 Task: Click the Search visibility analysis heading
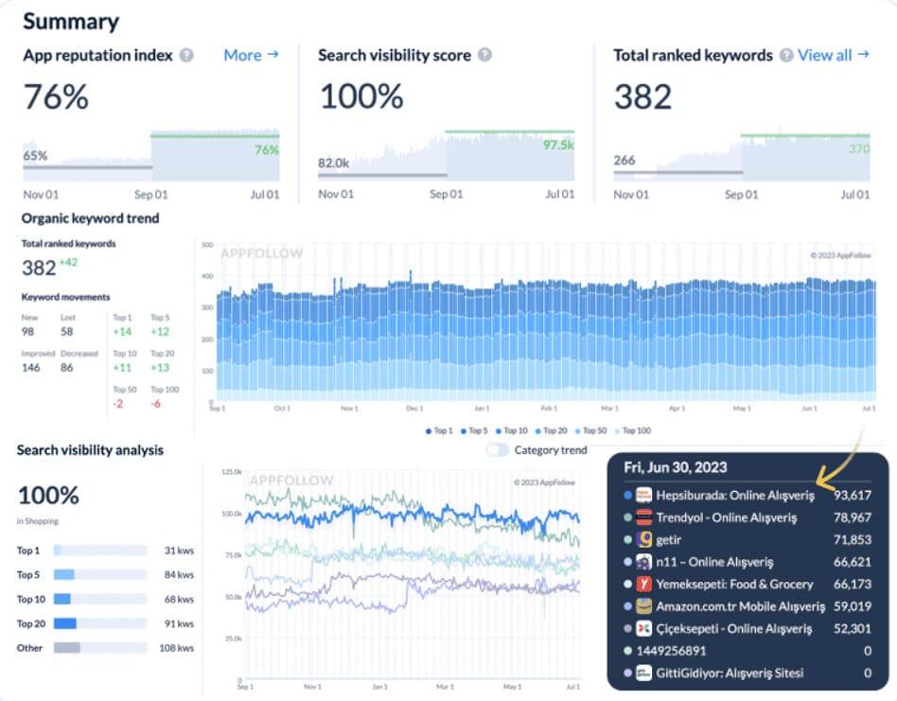coord(90,450)
